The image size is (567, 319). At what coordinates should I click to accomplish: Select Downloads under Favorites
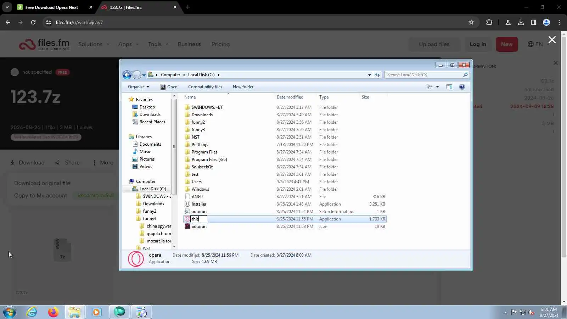tap(150, 114)
